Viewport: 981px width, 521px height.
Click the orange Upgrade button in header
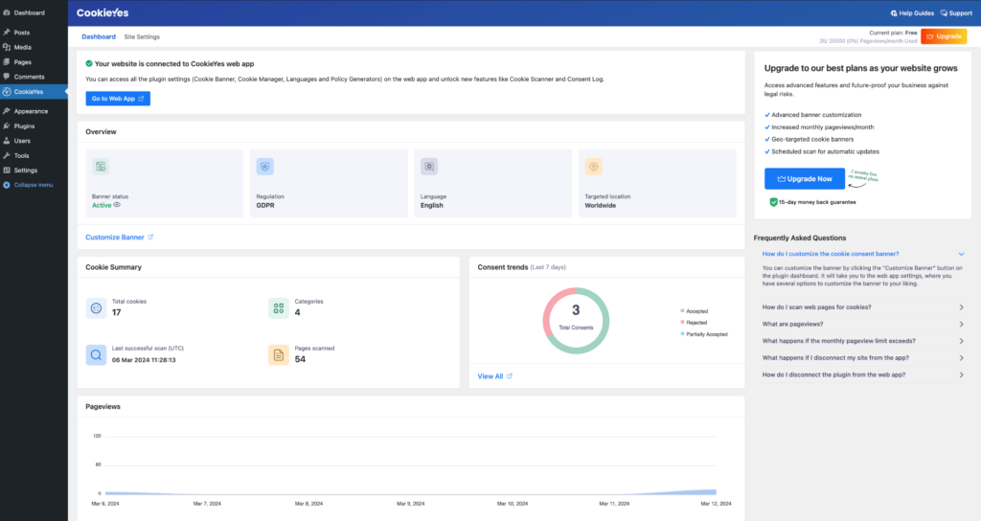[x=943, y=35]
